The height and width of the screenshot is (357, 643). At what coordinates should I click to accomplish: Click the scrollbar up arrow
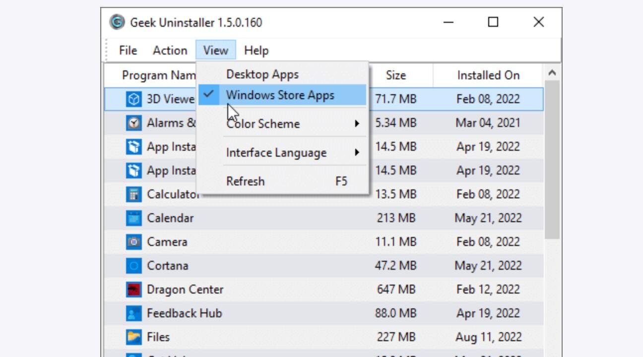552,73
